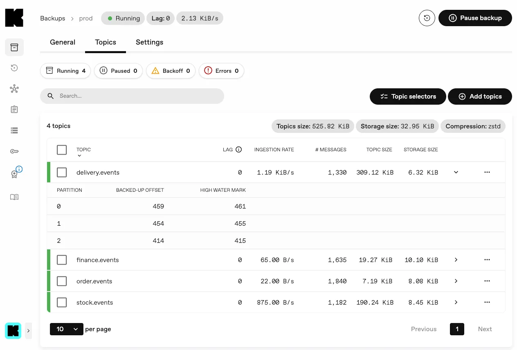Open the storage stack icon in sidebar
Viewport: 517px width, 350px height.
[x=14, y=130]
